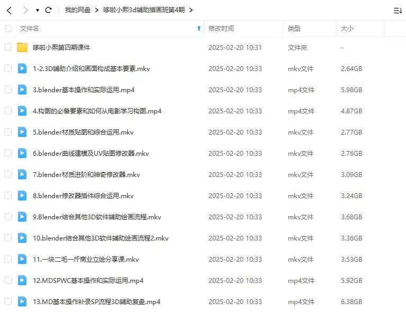Tick the select-all checkbox in header
The width and height of the screenshot is (406, 312).
(8, 29)
